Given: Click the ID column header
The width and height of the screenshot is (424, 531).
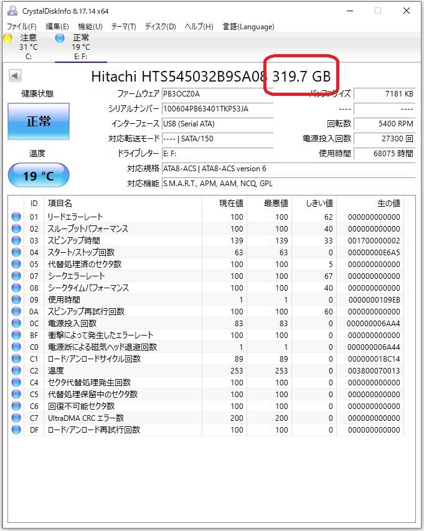Looking at the screenshot, I should [34, 203].
